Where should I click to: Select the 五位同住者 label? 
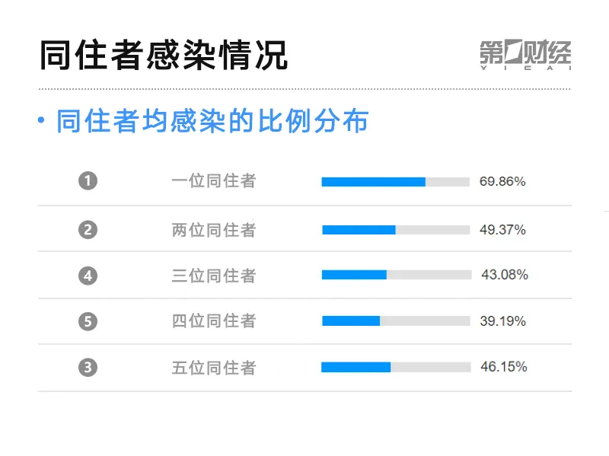[213, 368]
